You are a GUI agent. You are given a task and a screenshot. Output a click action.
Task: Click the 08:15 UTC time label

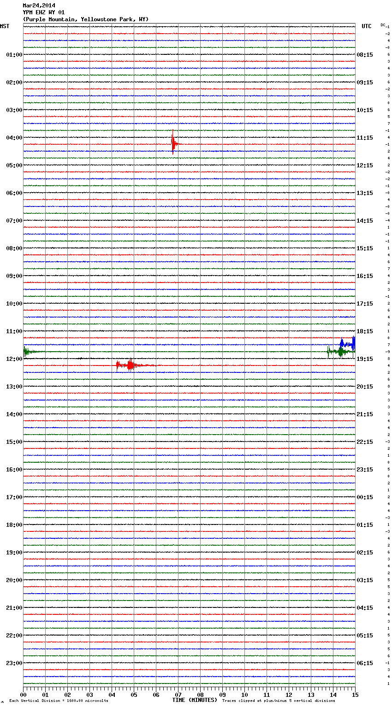pyautogui.click(x=365, y=55)
